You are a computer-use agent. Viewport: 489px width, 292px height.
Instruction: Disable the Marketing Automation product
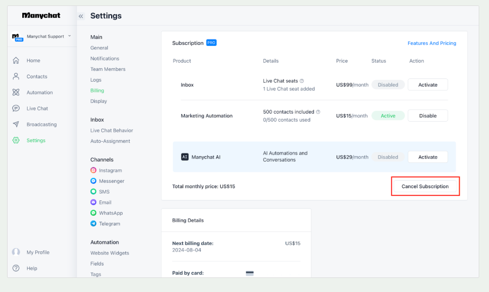point(427,116)
